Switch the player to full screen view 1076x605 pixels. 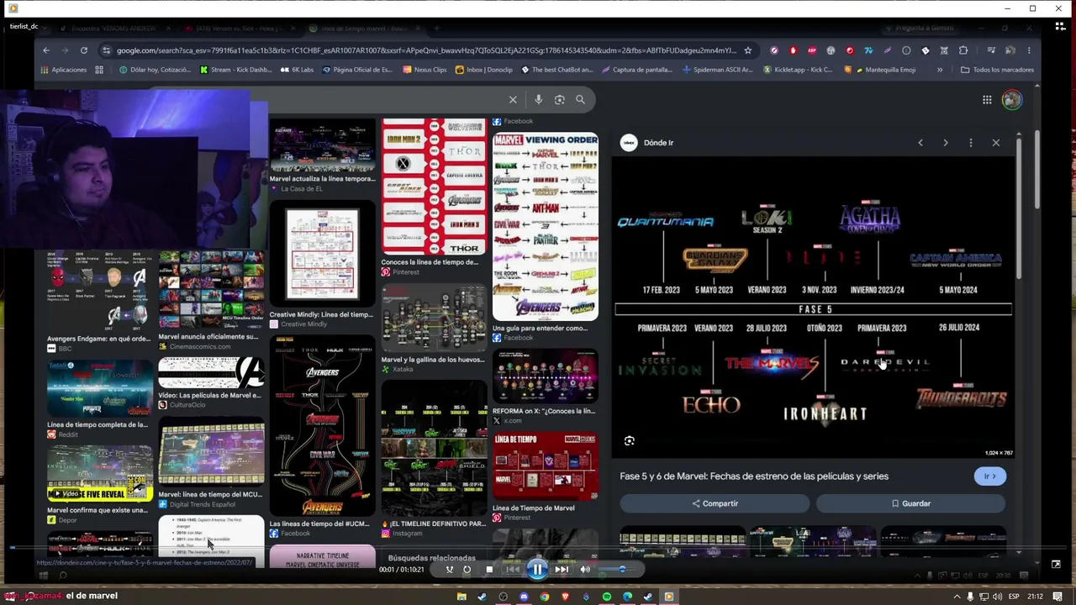click(1056, 565)
